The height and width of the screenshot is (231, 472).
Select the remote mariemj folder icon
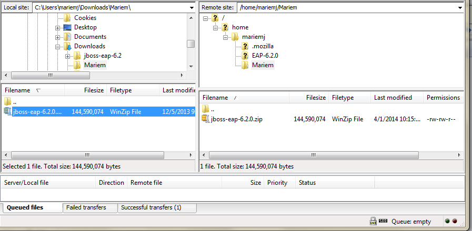coord(235,37)
